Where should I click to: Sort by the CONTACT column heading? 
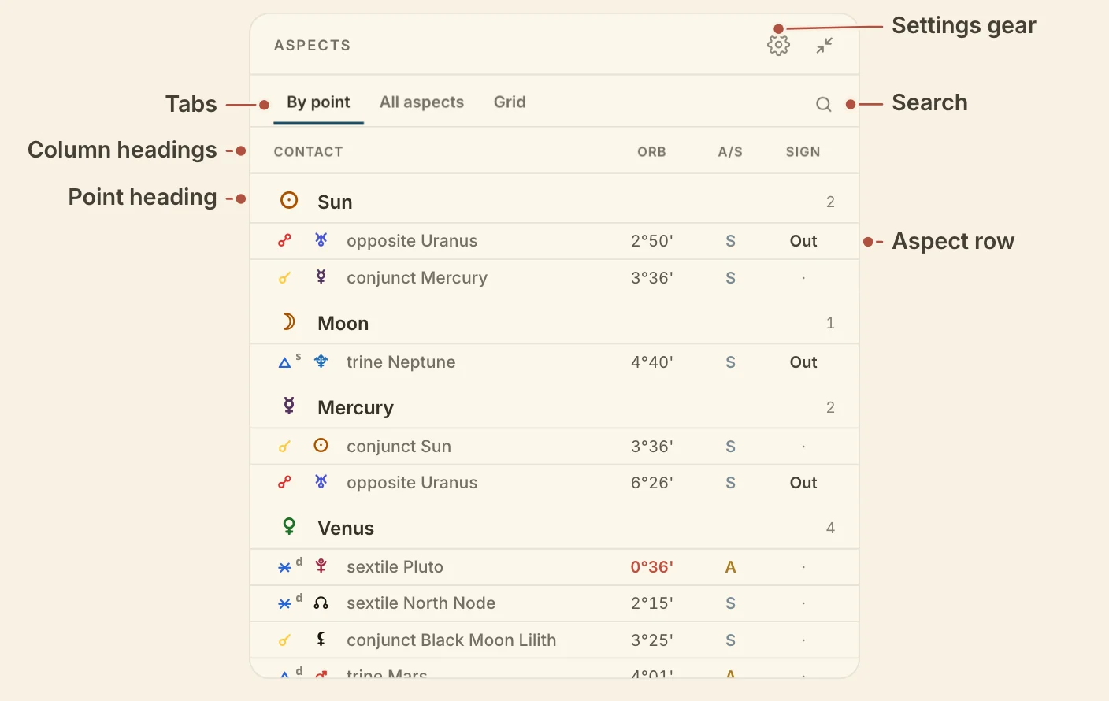coord(308,152)
